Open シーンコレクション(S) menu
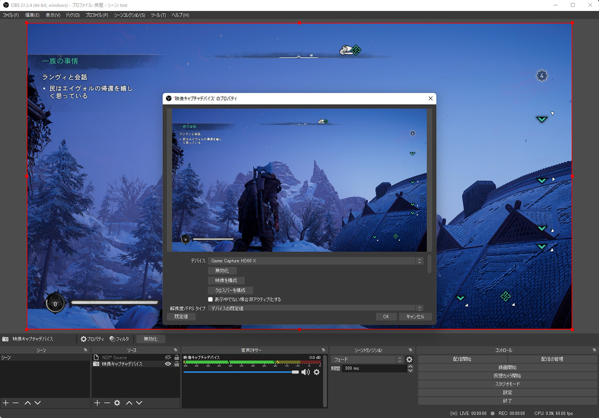The width and height of the screenshot is (599, 418). 130,15
